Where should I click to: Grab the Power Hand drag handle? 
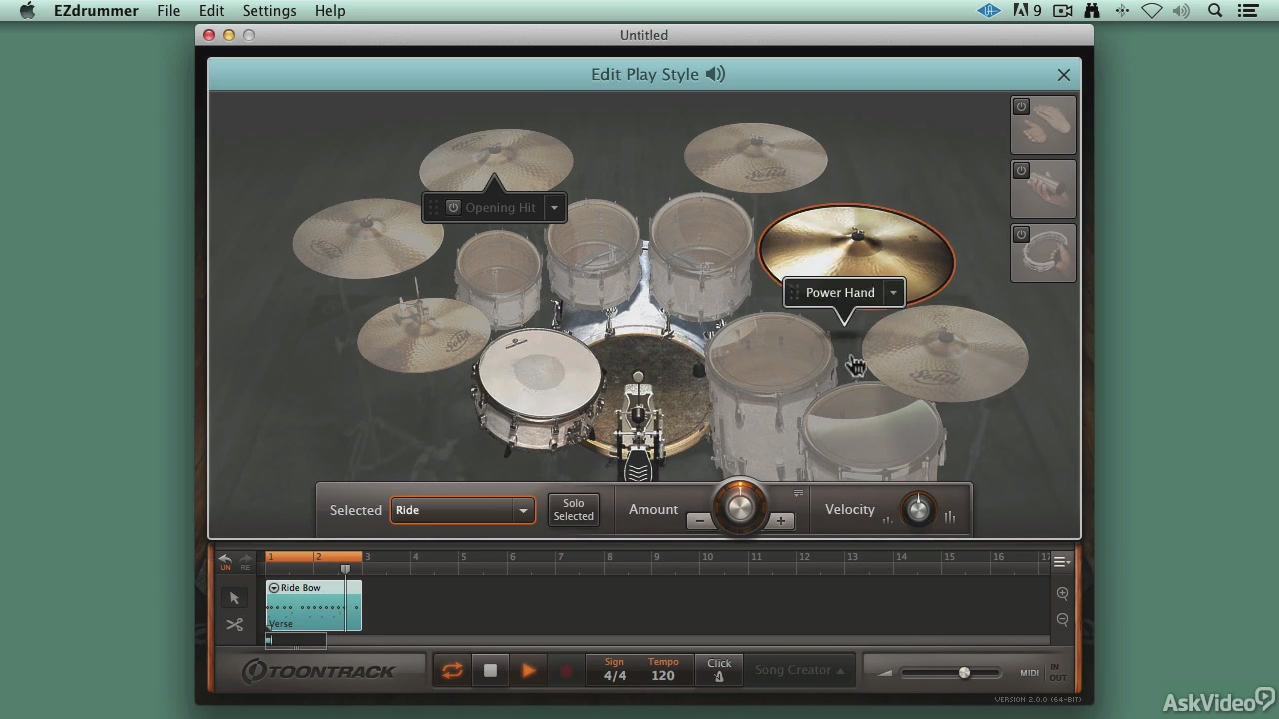[794, 293]
